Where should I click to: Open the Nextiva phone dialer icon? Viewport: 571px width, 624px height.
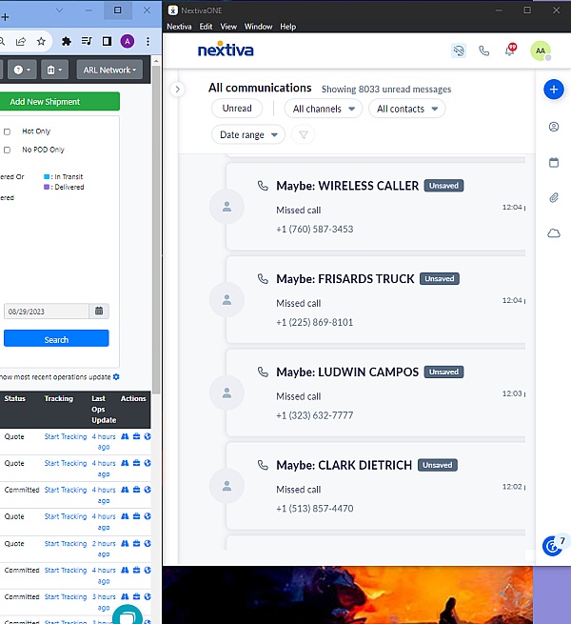point(484,50)
